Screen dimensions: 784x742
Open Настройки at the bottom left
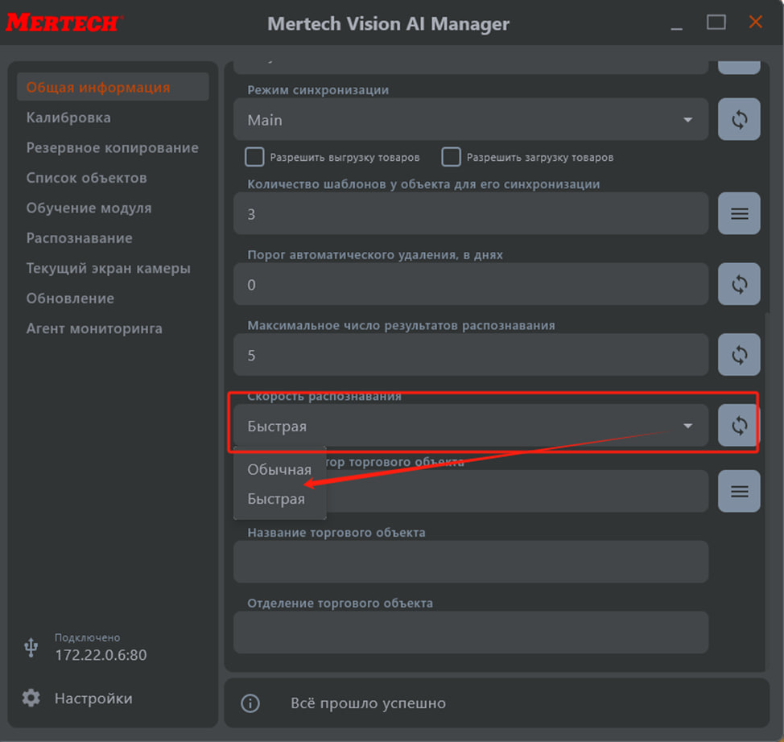93,699
